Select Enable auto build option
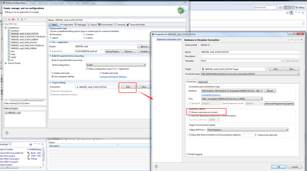The width and height of the screenshot is (307, 171). [x=53, y=73]
